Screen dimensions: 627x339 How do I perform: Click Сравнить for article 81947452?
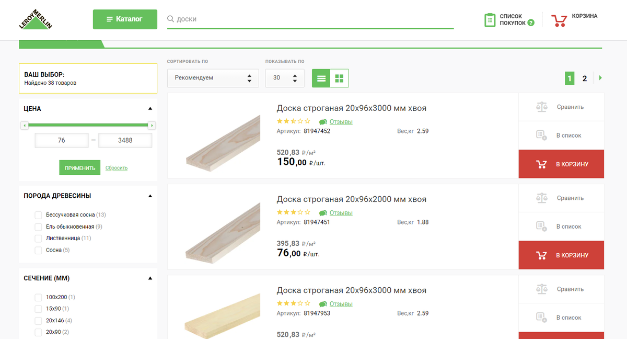570,107
